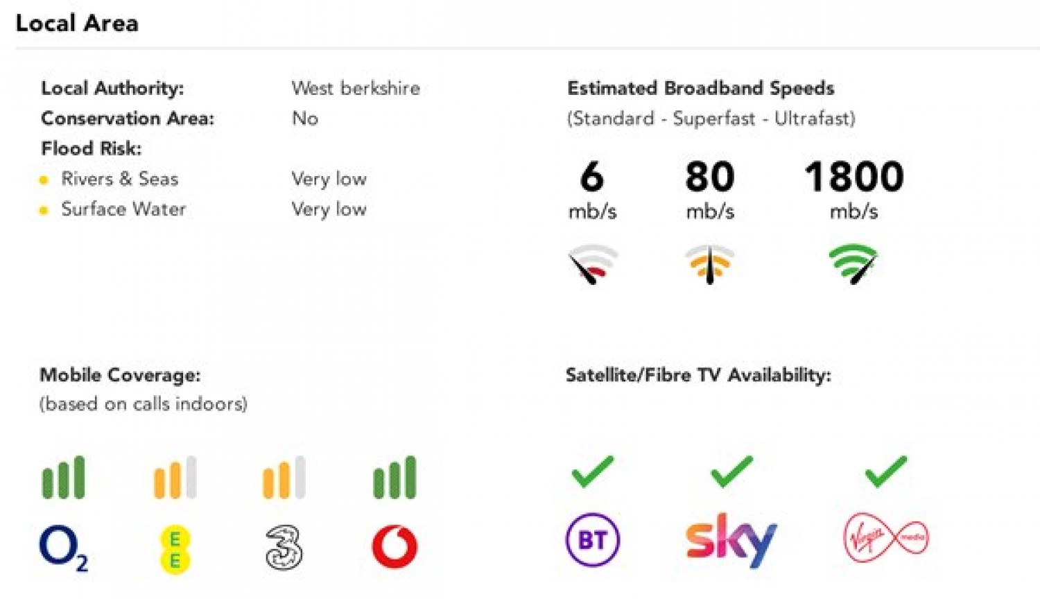Click the Sky logo
The width and height of the screenshot is (1040, 599).
[731, 540]
